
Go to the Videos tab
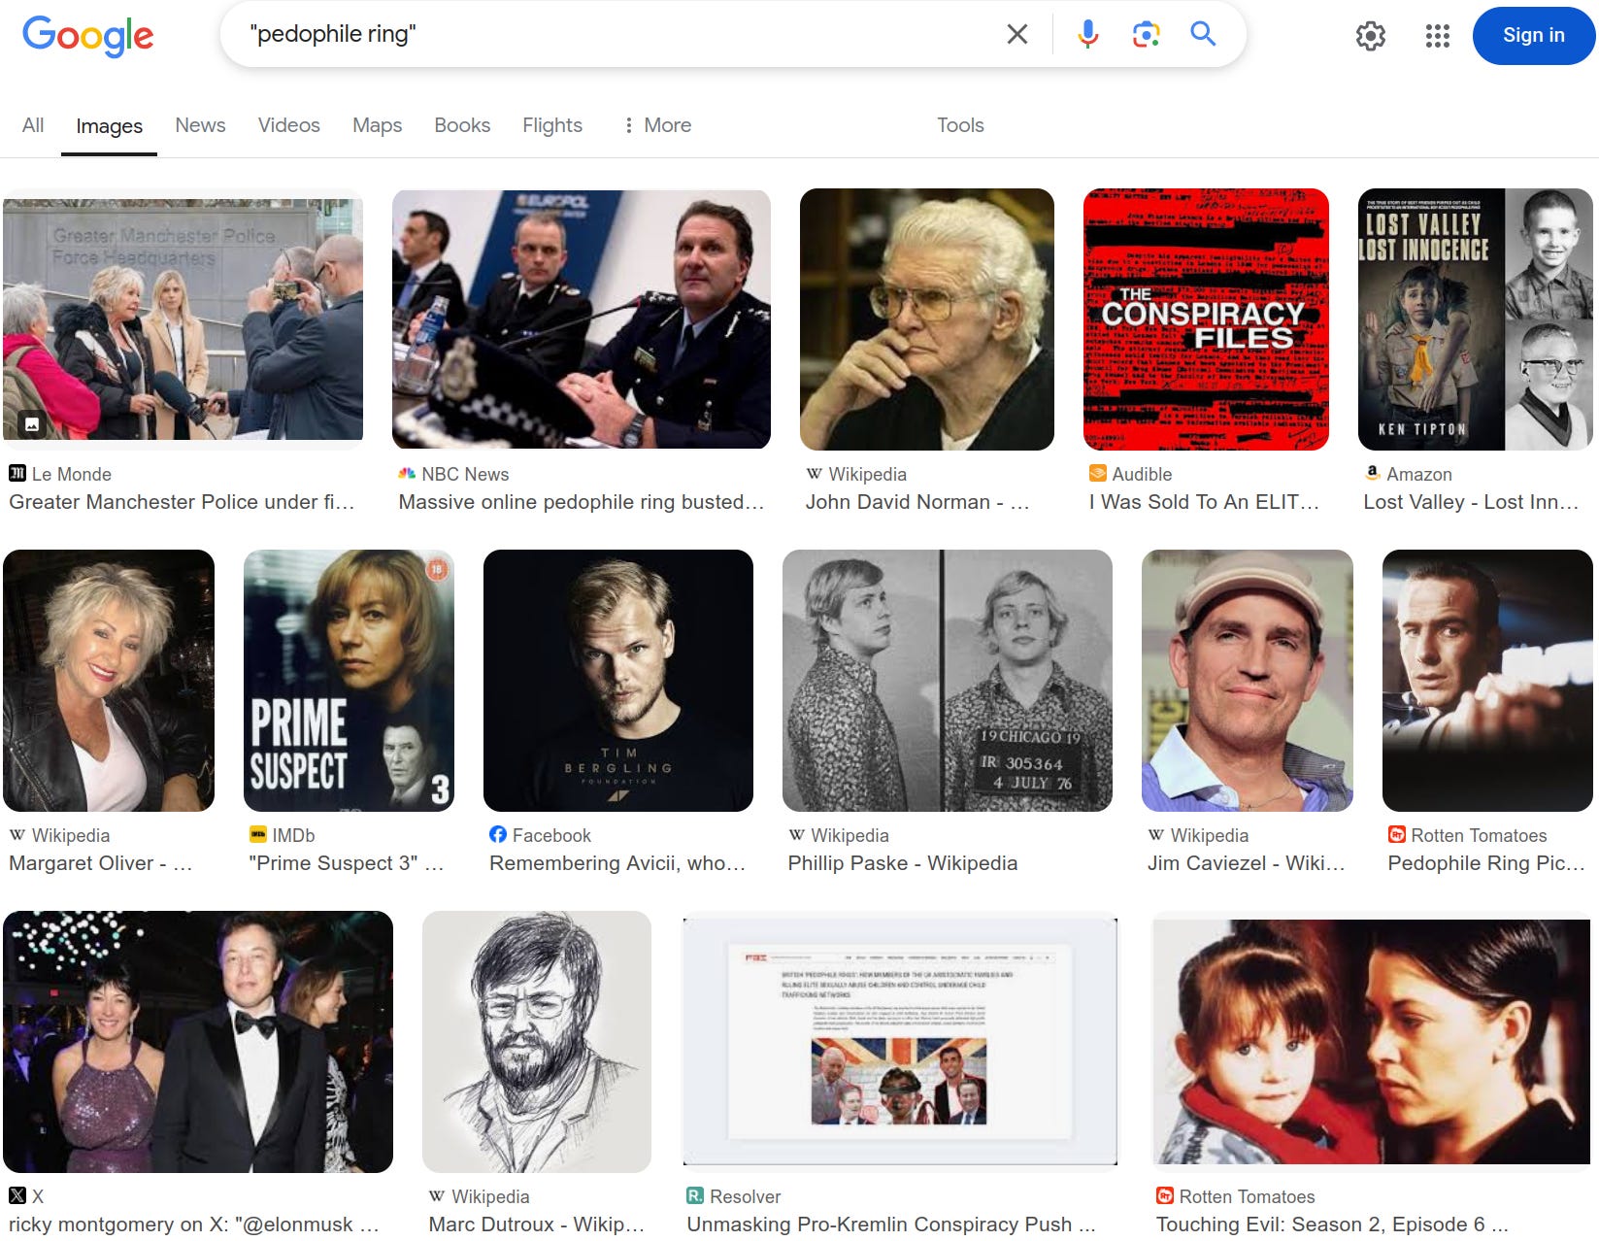[x=288, y=125]
